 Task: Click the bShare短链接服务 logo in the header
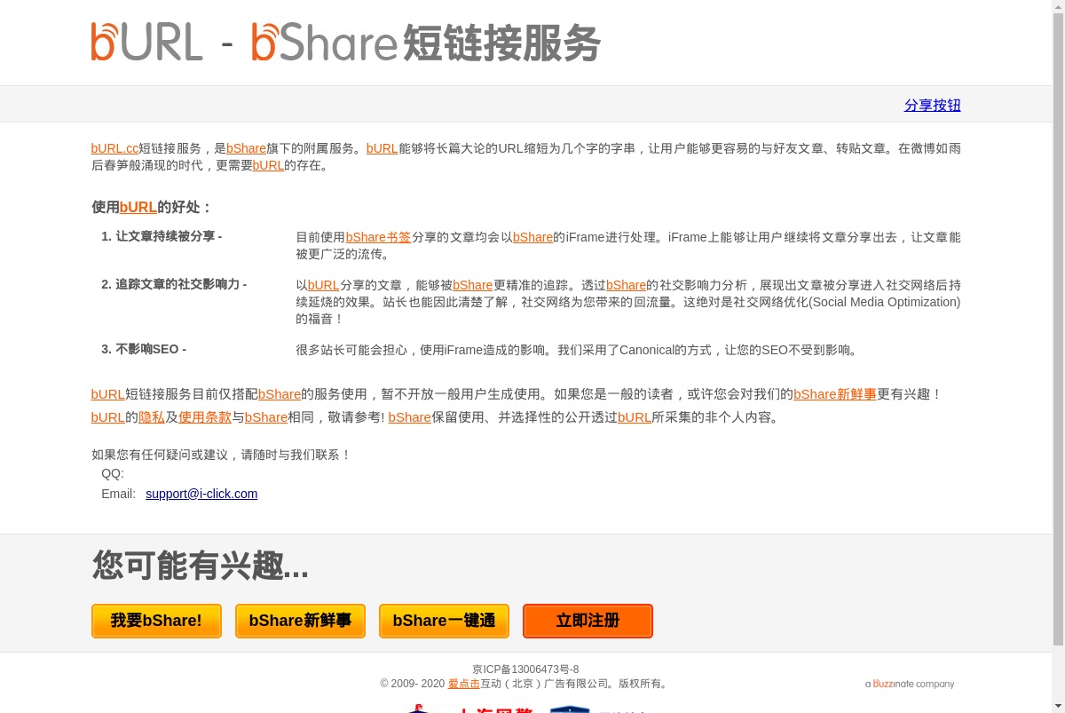pos(425,42)
